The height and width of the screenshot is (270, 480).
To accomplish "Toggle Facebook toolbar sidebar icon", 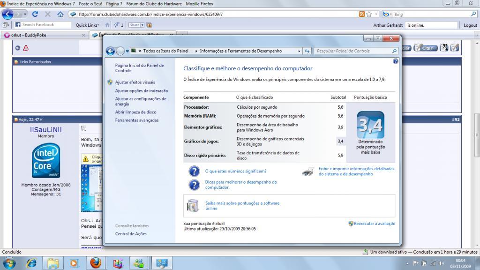I will [x=6, y=25].
